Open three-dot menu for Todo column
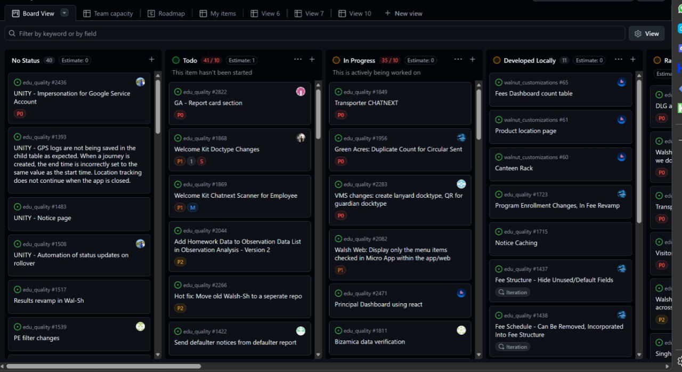This screenshot has height=372, width=682. (298, 60)
